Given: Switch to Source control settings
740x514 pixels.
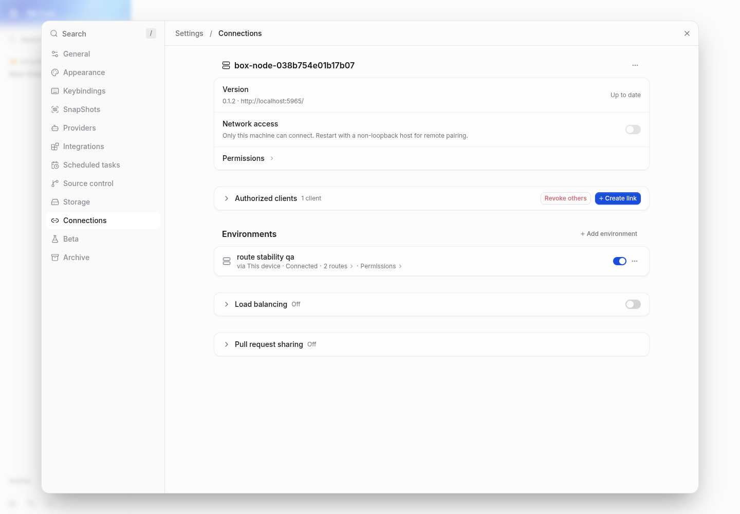Looking at the screenshot, I should coord(103,183).
